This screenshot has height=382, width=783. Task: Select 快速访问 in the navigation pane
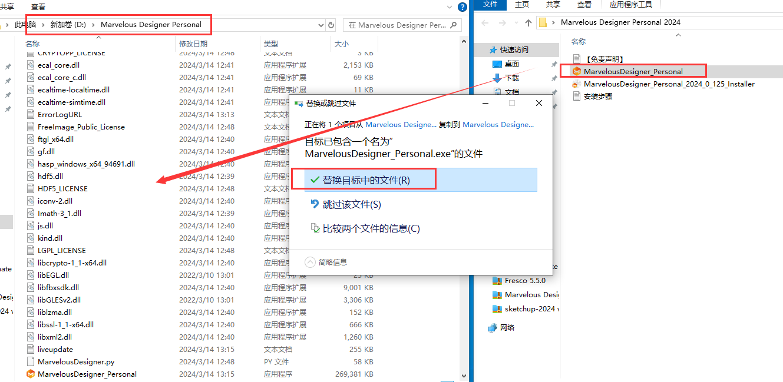pyautogui.click(x=514, y=50)
